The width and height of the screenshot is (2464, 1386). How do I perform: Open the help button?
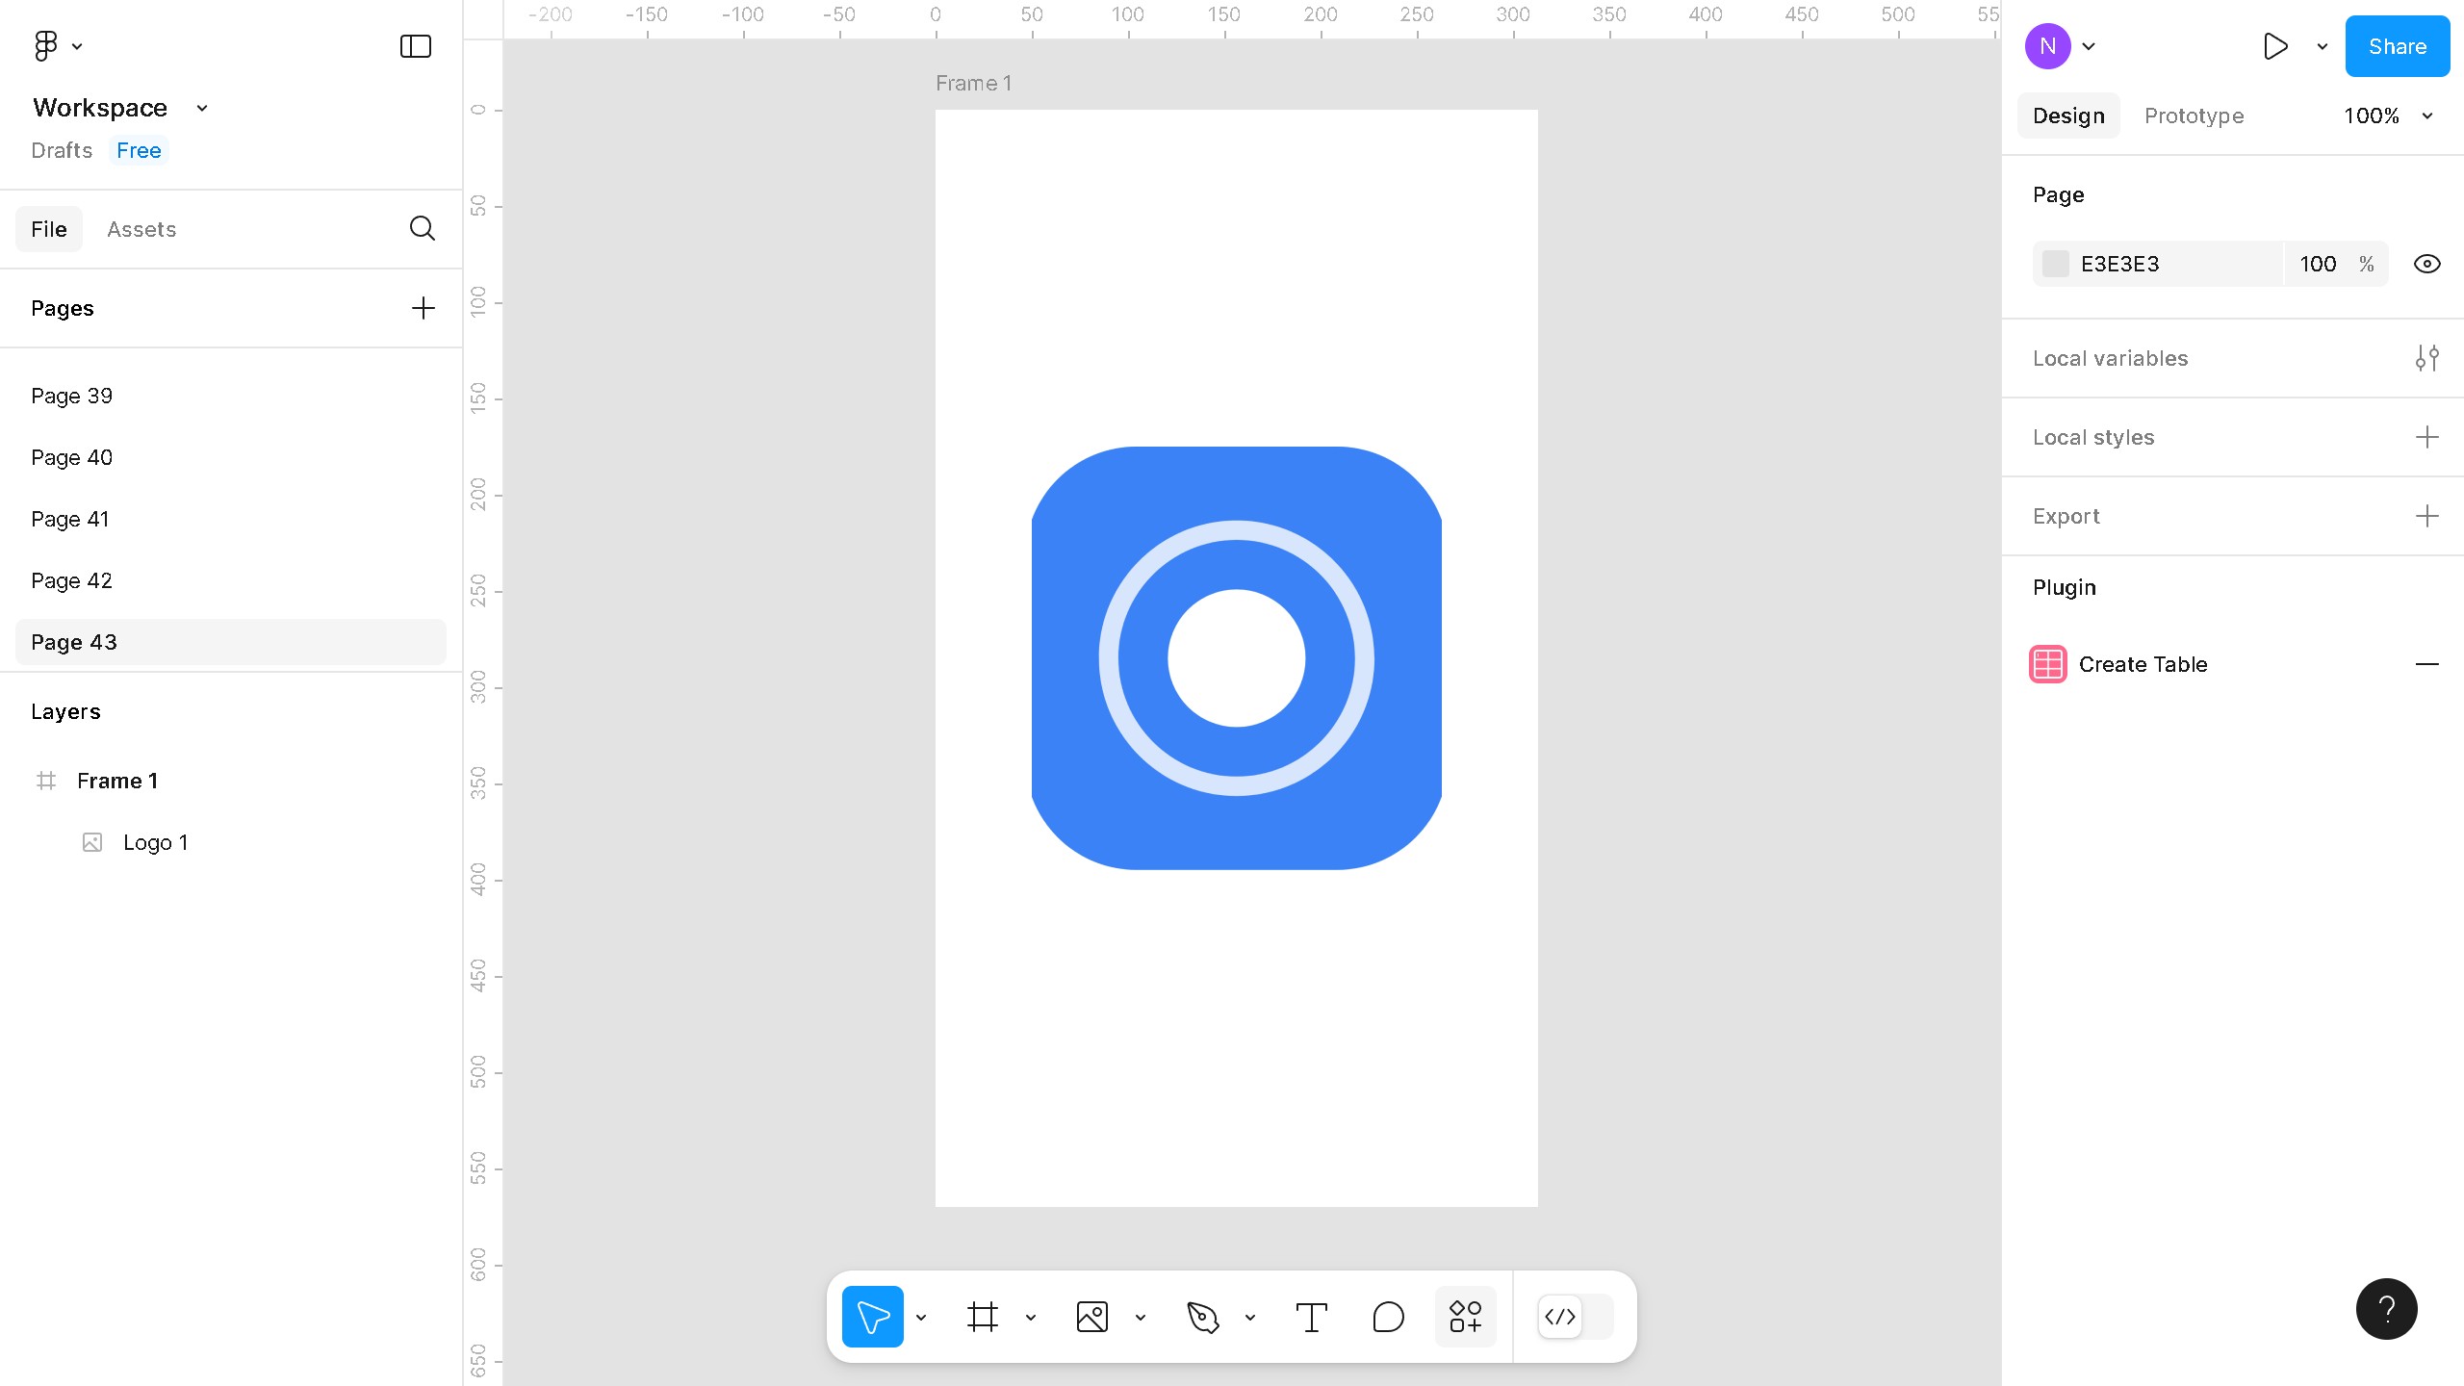pyautogui.click(x=2386, y=1308)
